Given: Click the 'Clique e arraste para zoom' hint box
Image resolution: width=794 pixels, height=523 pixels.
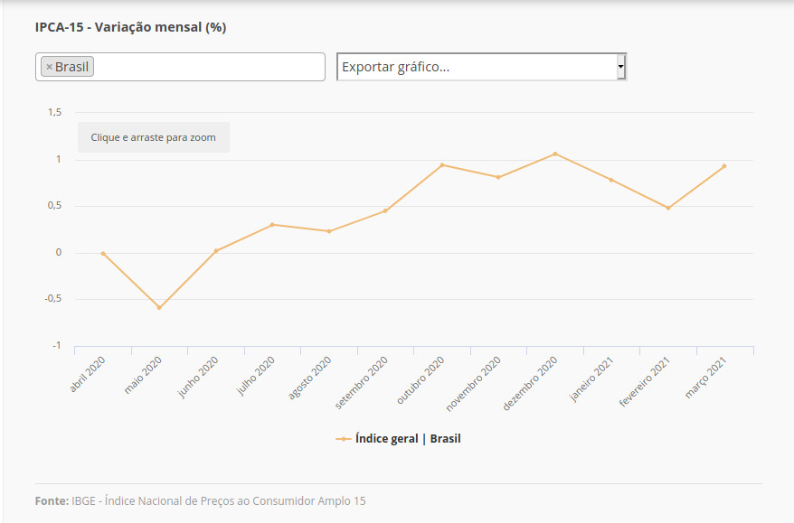Looking at the screenshot, I should pos(153,137).
